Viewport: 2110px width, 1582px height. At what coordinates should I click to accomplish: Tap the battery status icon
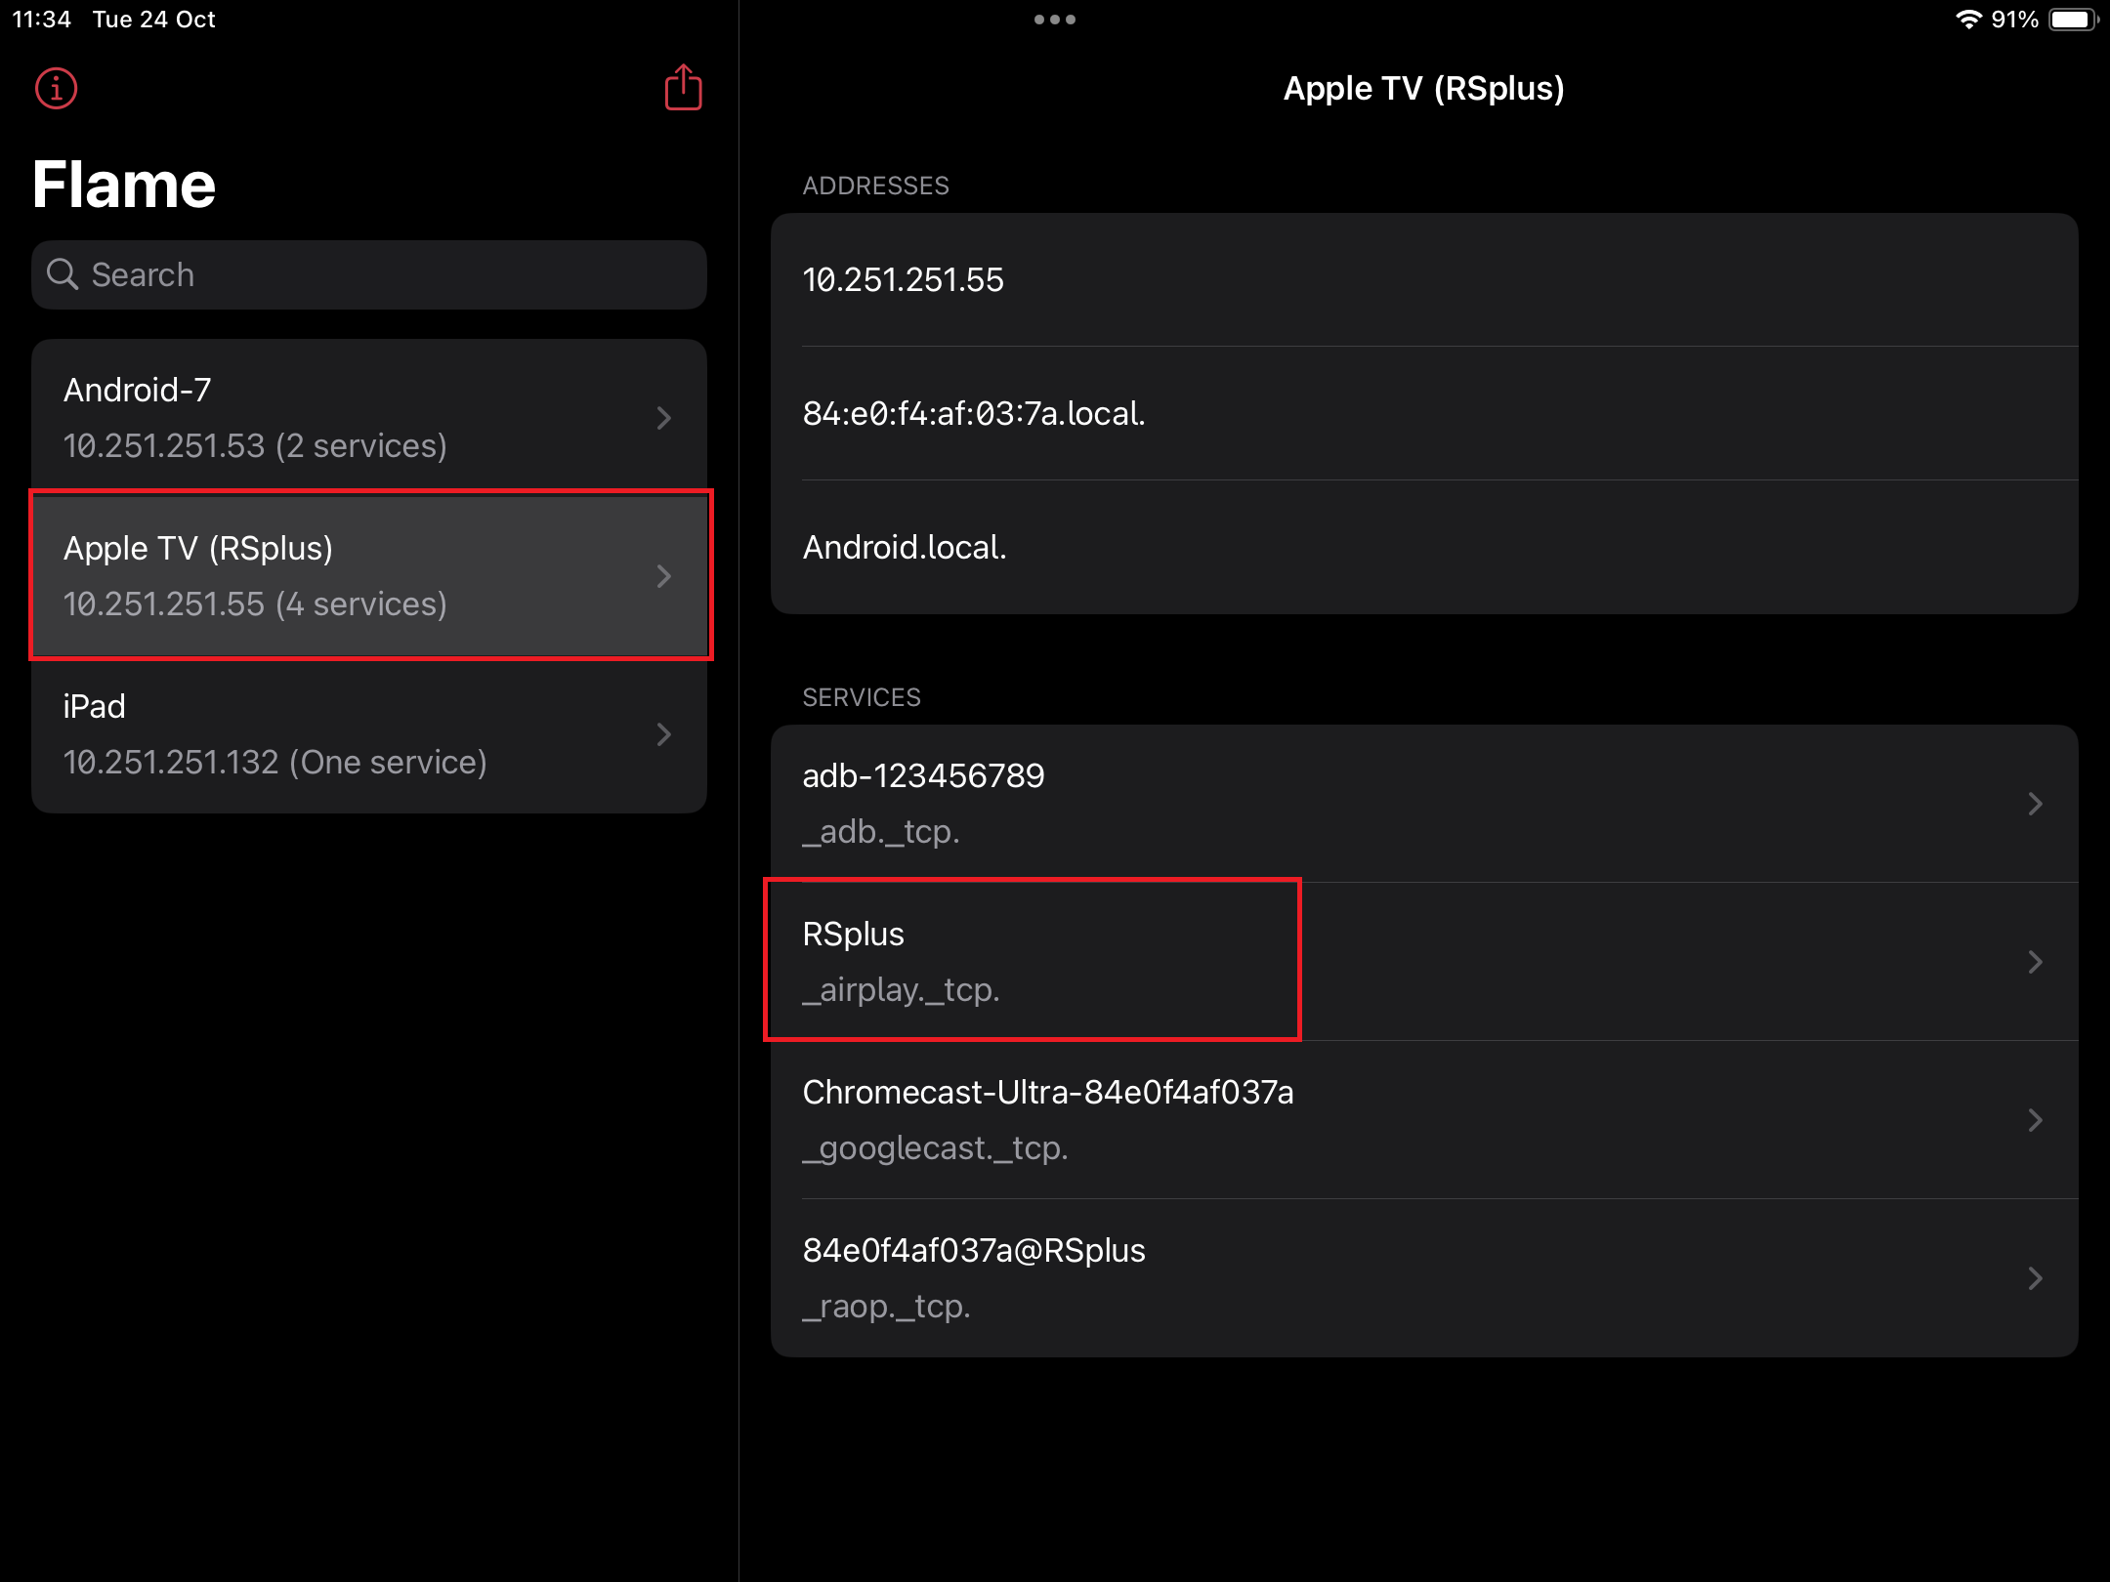click(x=2073, y=20)
